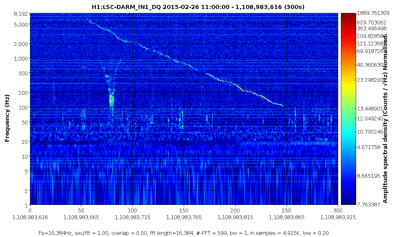Click the 2 Hz frequency tick label

point(27,190)
